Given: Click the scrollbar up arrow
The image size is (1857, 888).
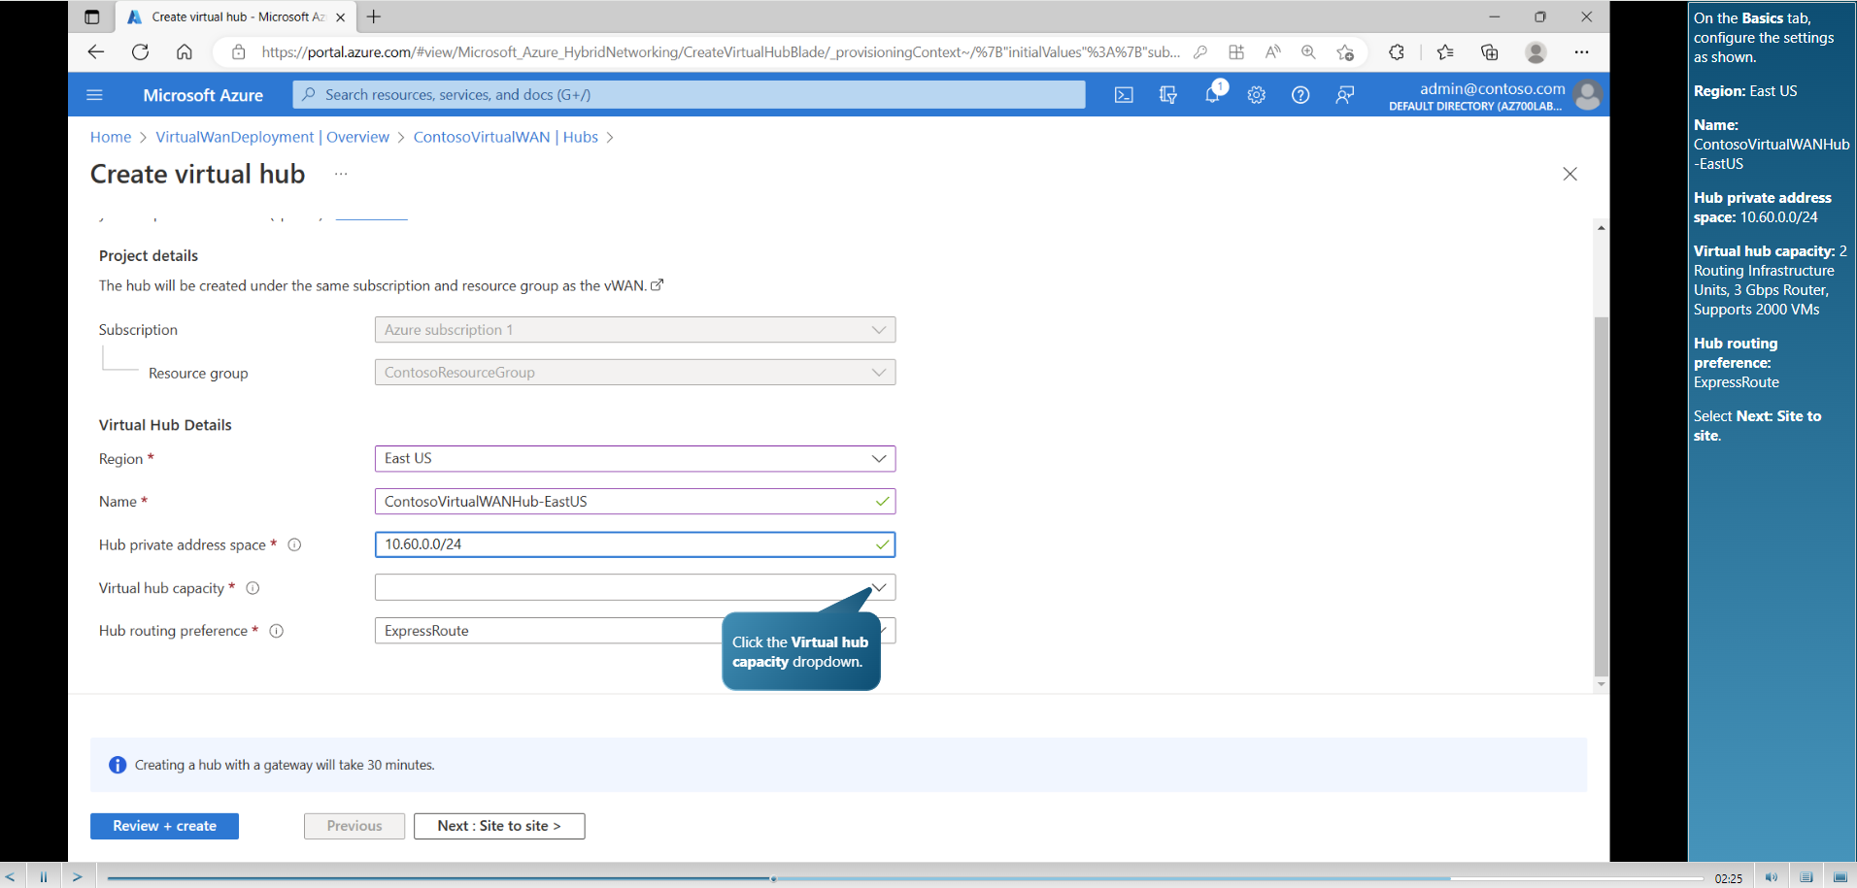Looking at the screenshot, I should point(1601,227).
